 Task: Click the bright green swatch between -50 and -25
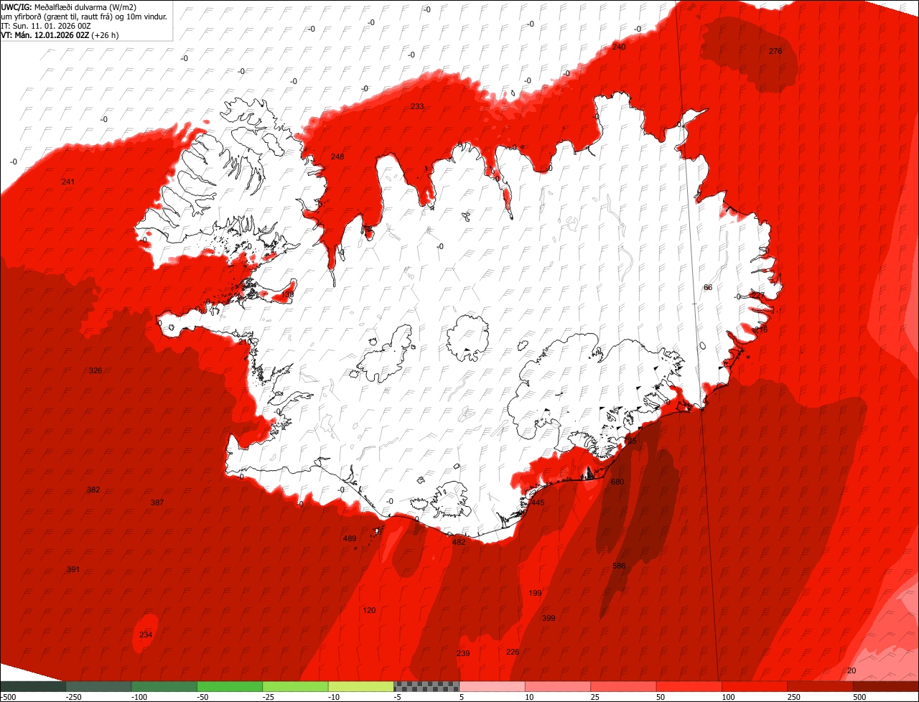click(230, 686)
